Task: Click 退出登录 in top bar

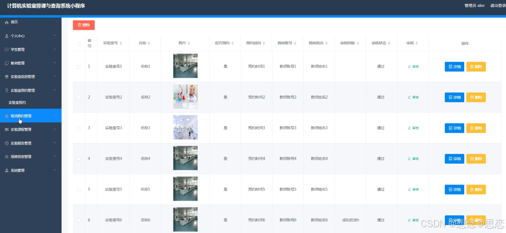Action: (x=498, y=5)
